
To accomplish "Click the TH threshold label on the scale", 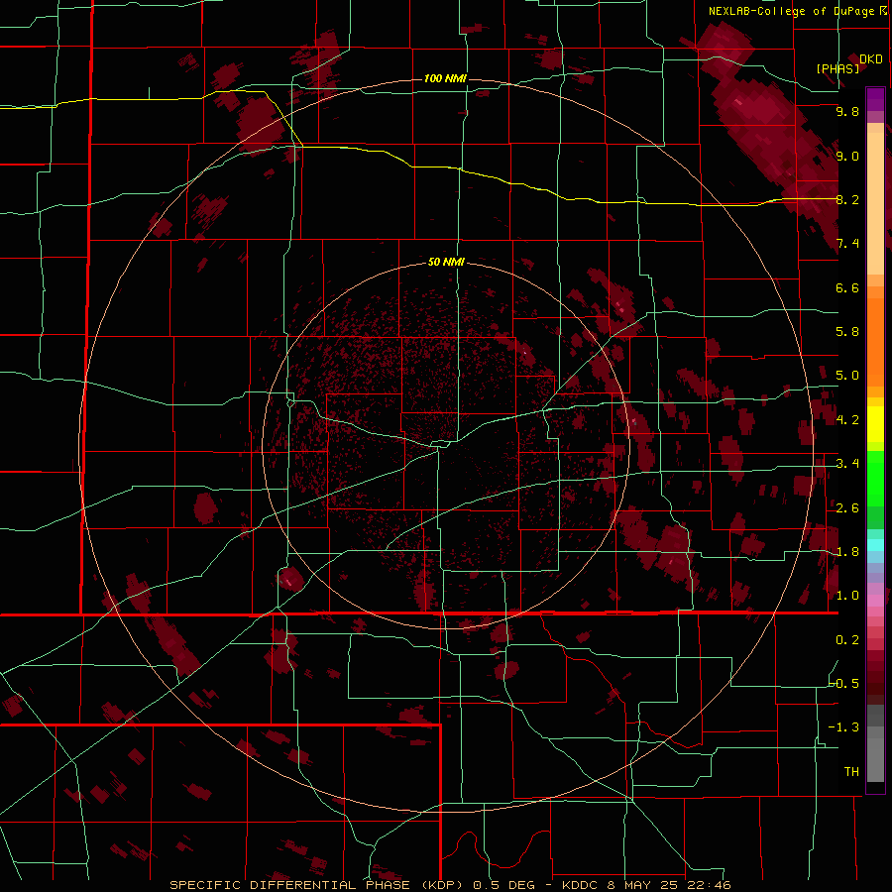I will tap(851, 771).
